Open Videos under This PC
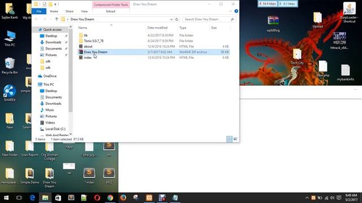The height and width of the screenshot is (203, 362). [50, 123]
